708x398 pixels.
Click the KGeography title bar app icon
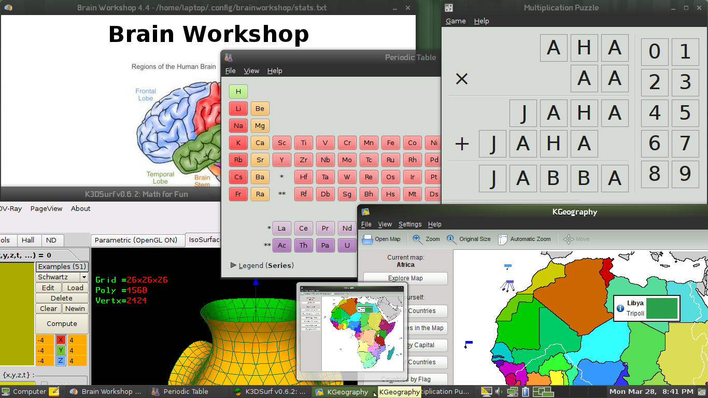[365, 211]
